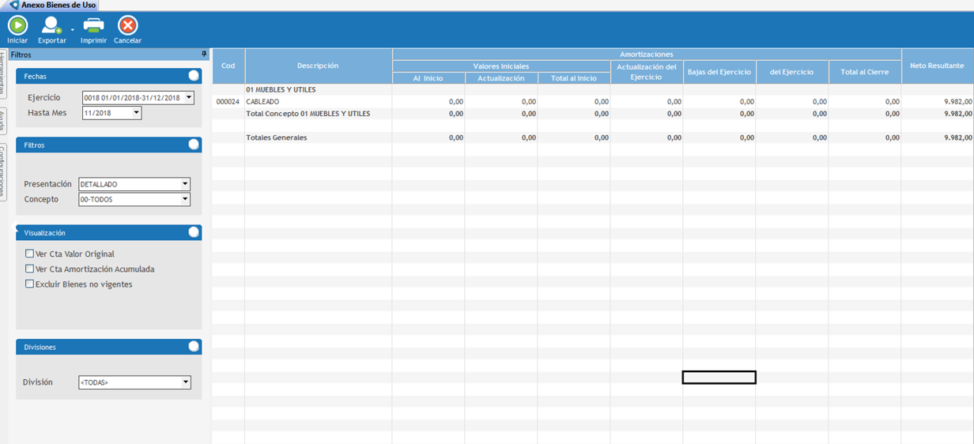The image size is (974, 444).
Task: Click the Al Inicio column header
Action: (428, 78)
